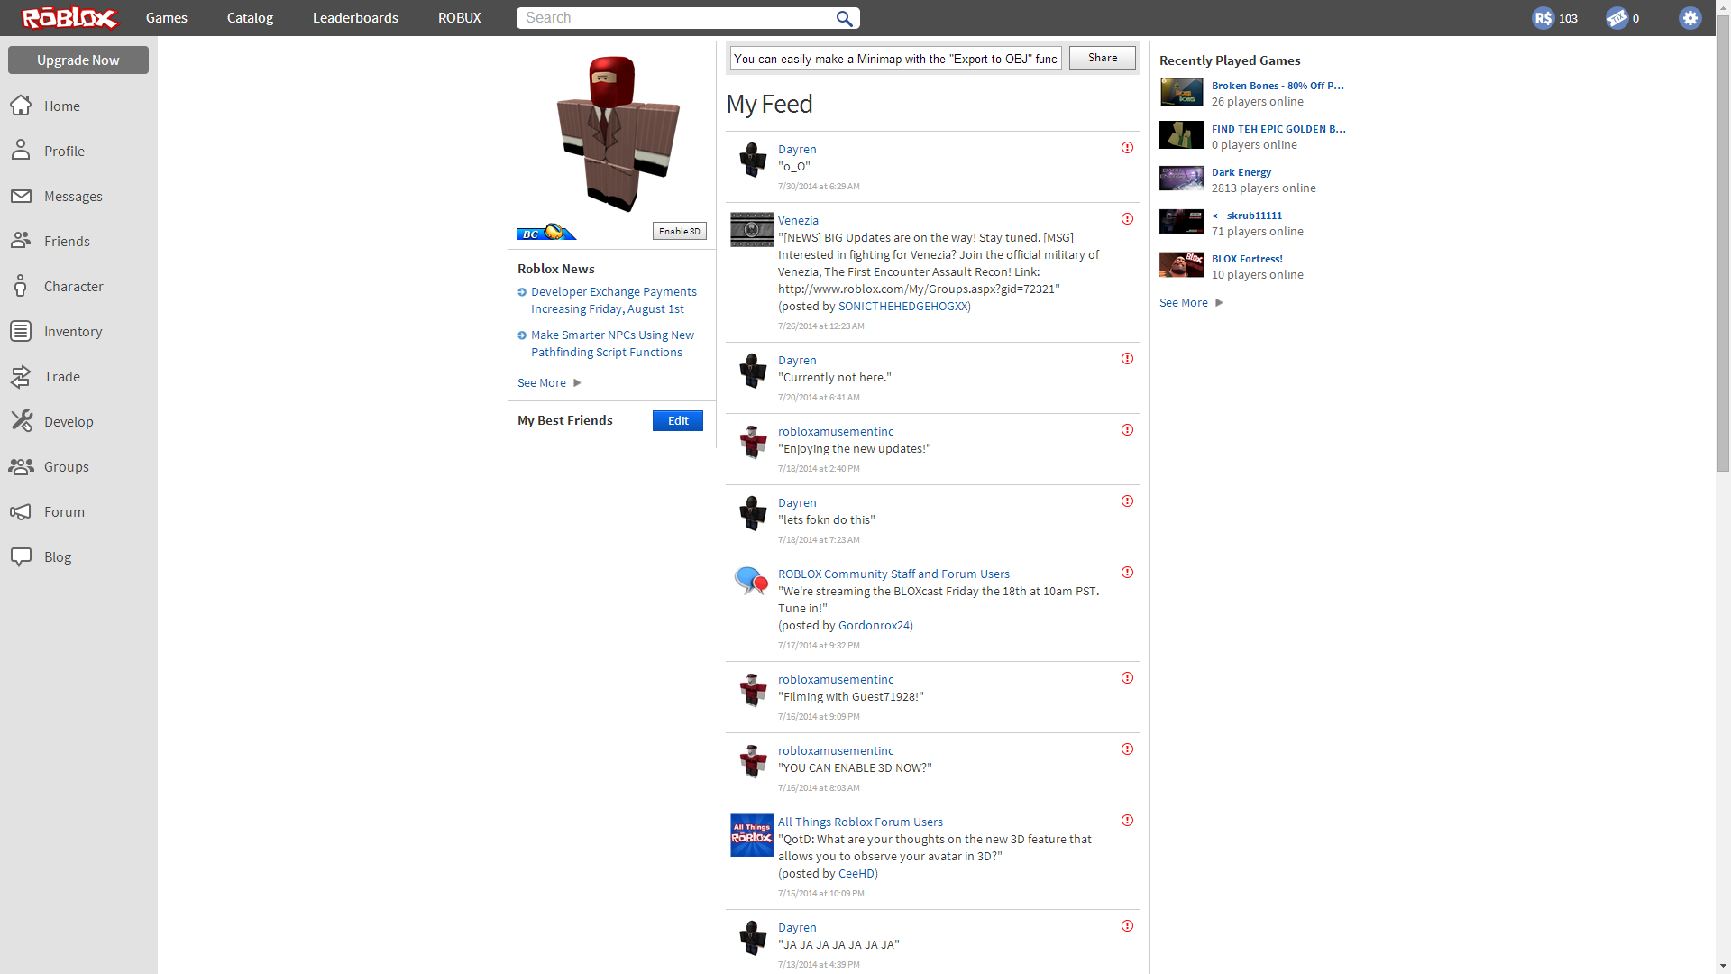Click the Blog speech bubble icon
The image size is (1731, 974).
coord(21,556)
